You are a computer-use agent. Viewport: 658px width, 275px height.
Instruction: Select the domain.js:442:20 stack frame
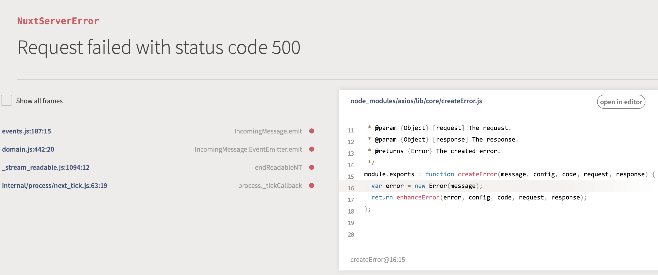tap(28, 149)
